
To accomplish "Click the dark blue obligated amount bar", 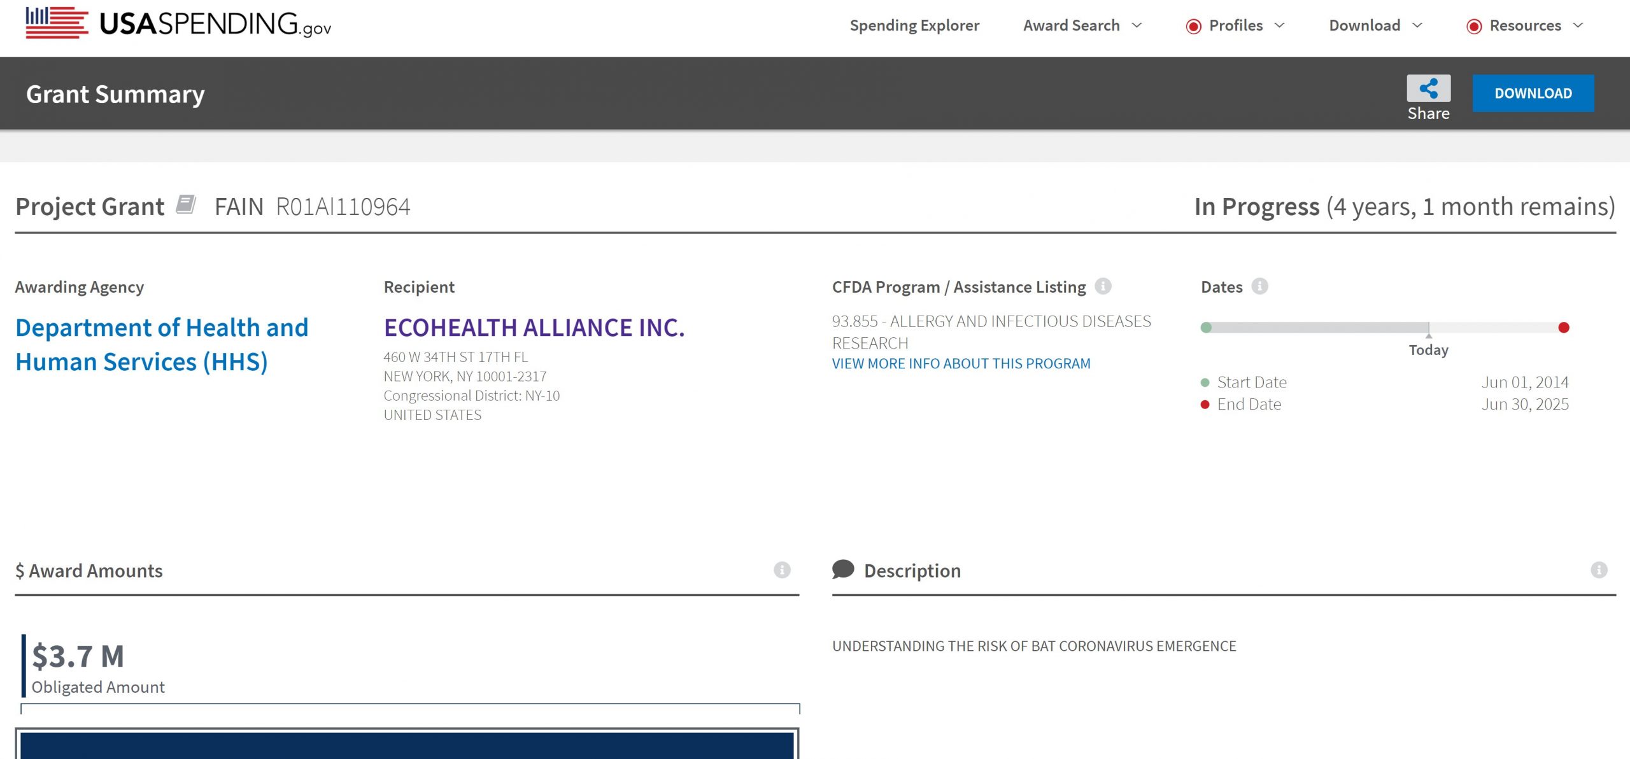I will [407, 745].
